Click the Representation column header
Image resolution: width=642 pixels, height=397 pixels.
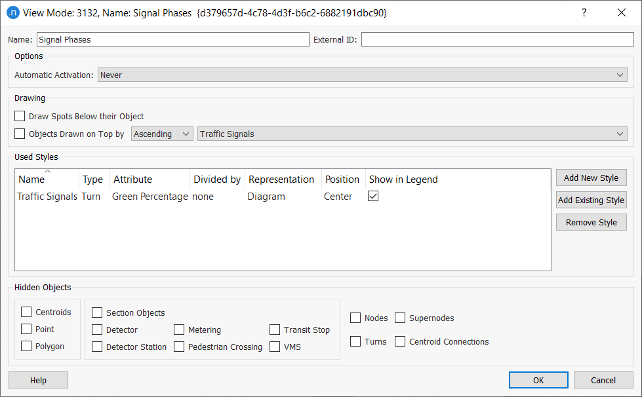[281, 180]
